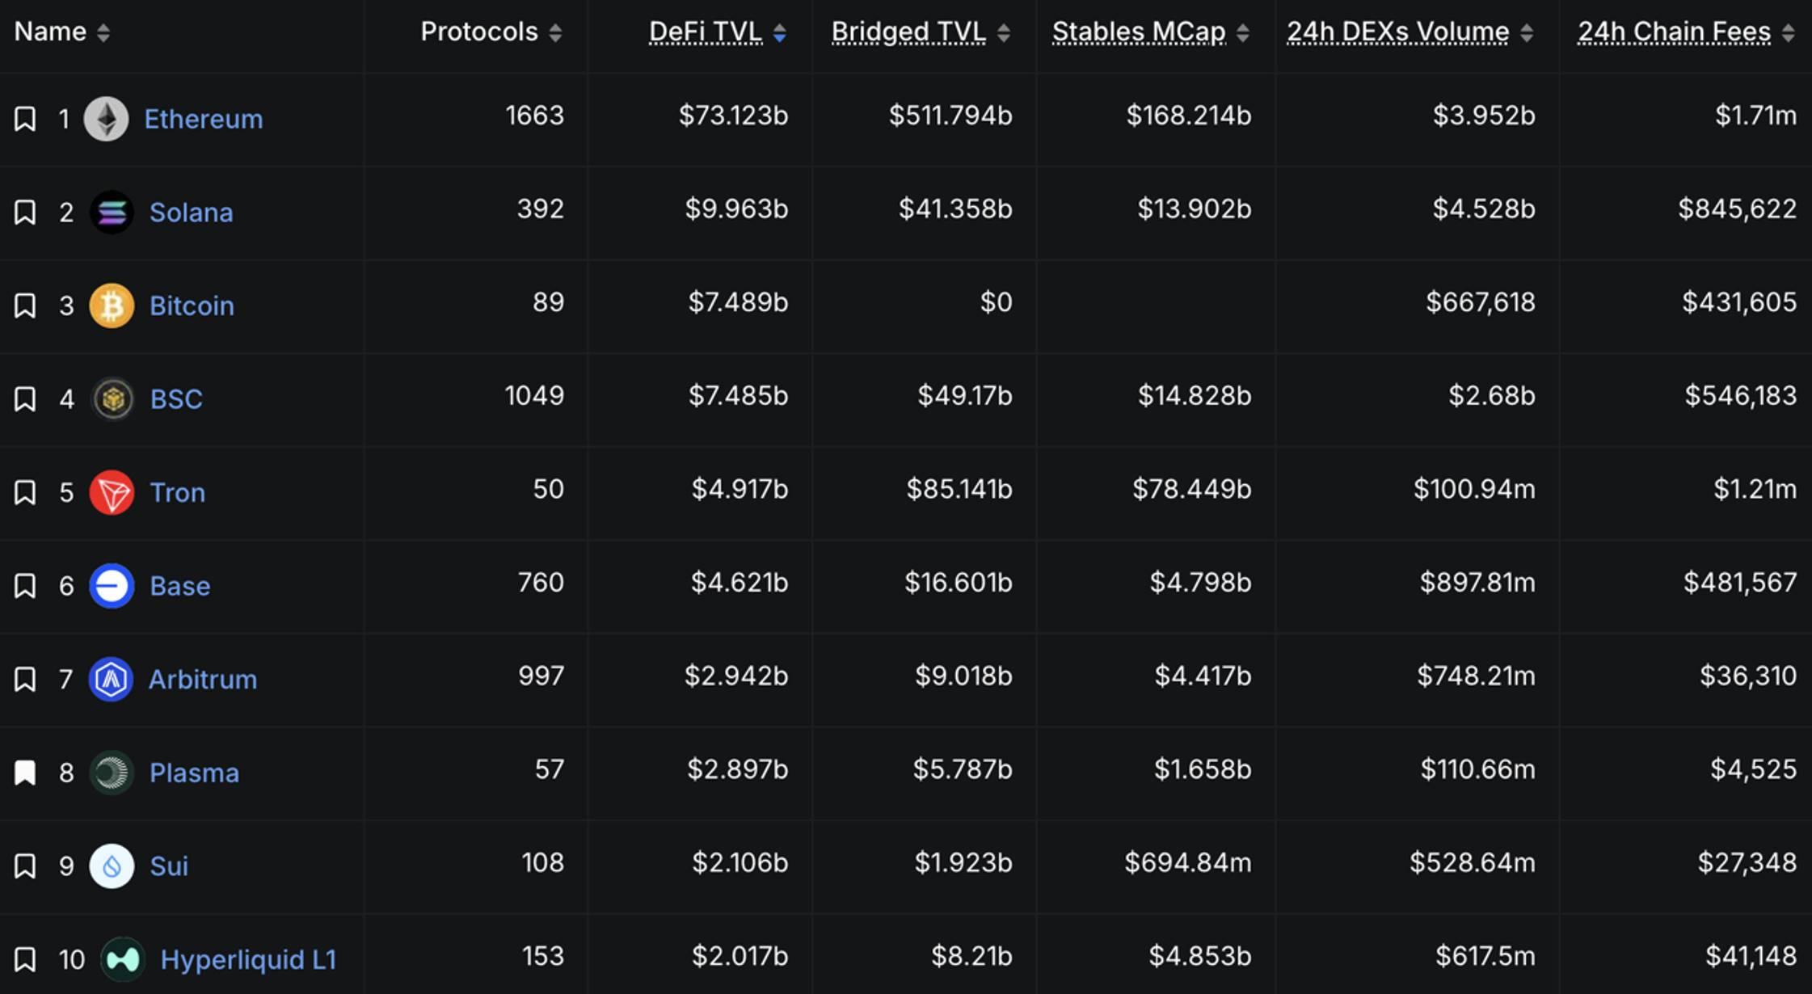1812x994 pixels.
Task: Remove the bookmark on Plasma row
Action: [25, 773]
